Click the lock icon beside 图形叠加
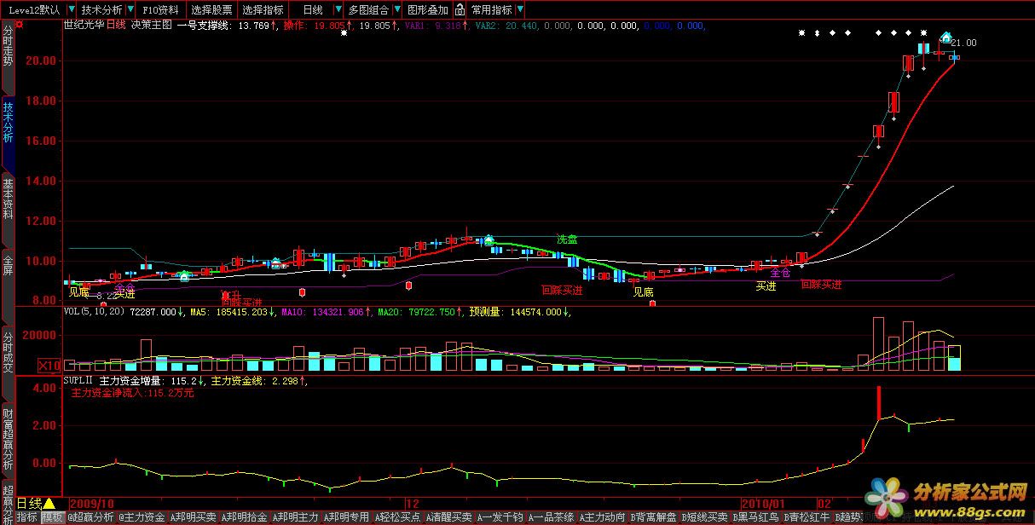The image size is (1035, 525). [460, 10]
